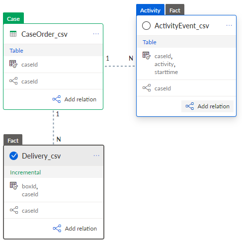This screenshot has height=245, width=242.
Task: Click the share icon of Delivery_csv Add relation
Action: coord(57,229)
